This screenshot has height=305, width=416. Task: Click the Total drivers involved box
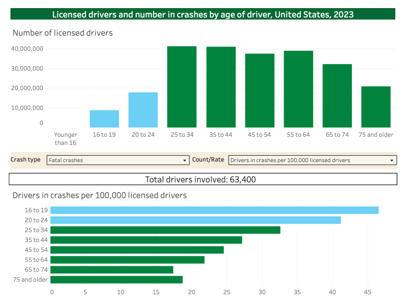203,179
